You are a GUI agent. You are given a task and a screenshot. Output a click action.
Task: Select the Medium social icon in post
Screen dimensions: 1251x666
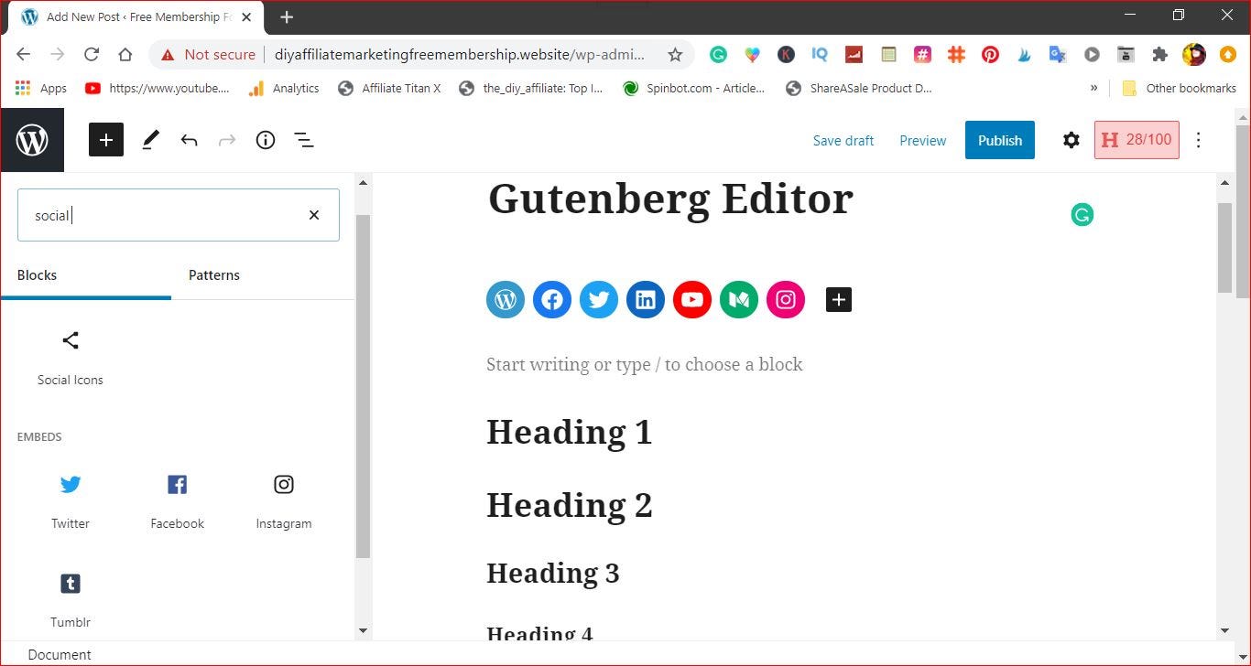(739, 299)
